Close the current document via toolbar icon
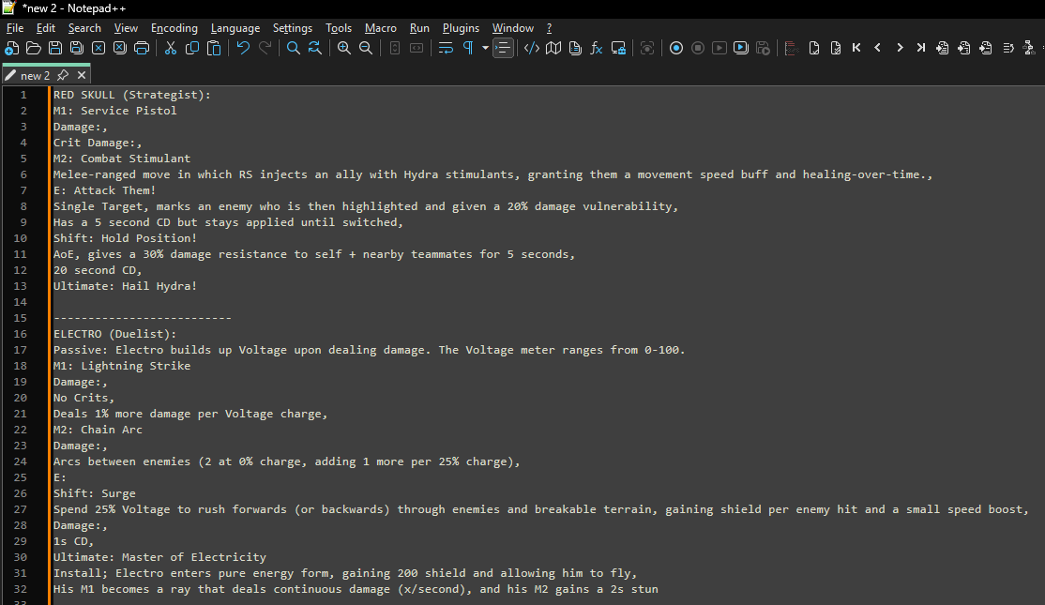The height and width of the screenshot is (605, 1045). pos(98,48)
